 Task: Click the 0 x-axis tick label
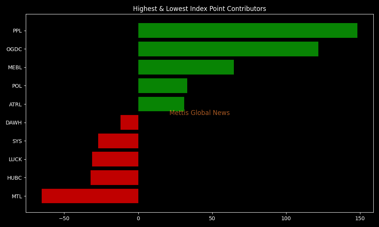pyautogui.click(x=138, y=218)
